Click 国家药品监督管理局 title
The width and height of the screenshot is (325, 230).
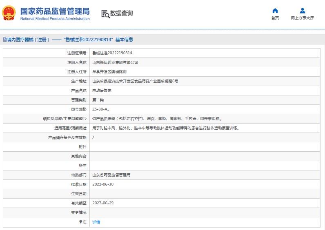pyautogui.click(x=55, y=11)
